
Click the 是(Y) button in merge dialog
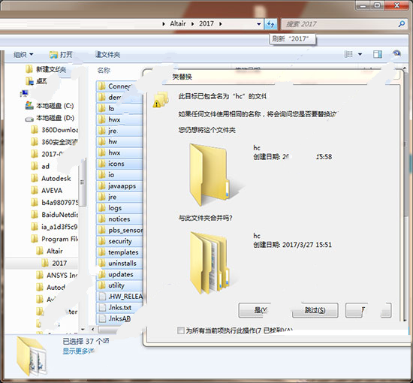(x=255, y=310)
